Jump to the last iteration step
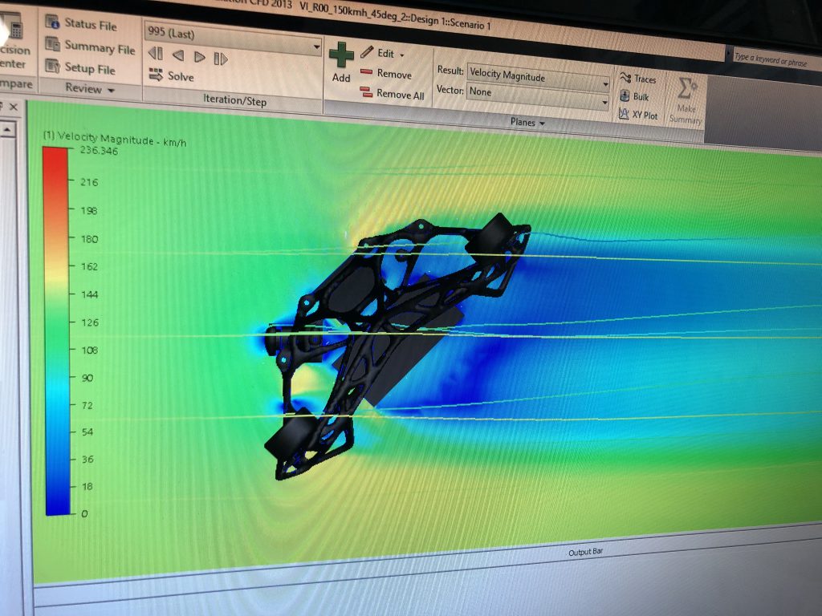This screenshot has height=616, width=822. click(x=221, y=59)
